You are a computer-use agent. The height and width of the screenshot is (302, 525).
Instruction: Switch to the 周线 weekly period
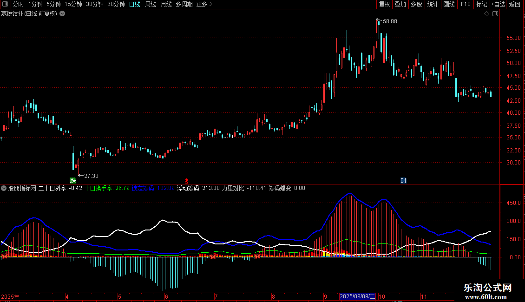[x=151, y=4]
